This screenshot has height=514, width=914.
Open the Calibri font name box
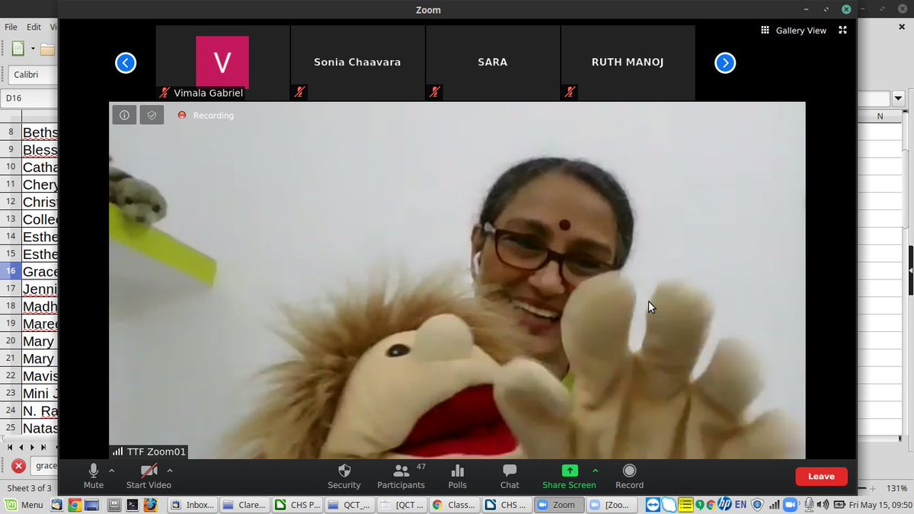(x=34, y=75)
